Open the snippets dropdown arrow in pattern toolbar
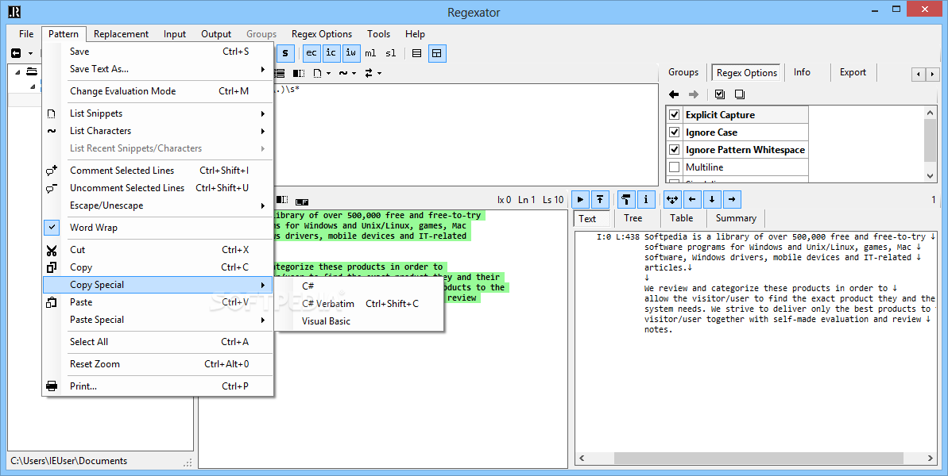 click(328, 74)
